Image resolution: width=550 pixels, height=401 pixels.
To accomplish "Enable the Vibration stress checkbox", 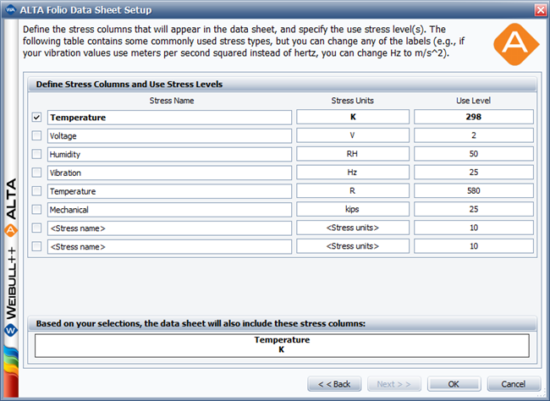I will coord(36,173).
